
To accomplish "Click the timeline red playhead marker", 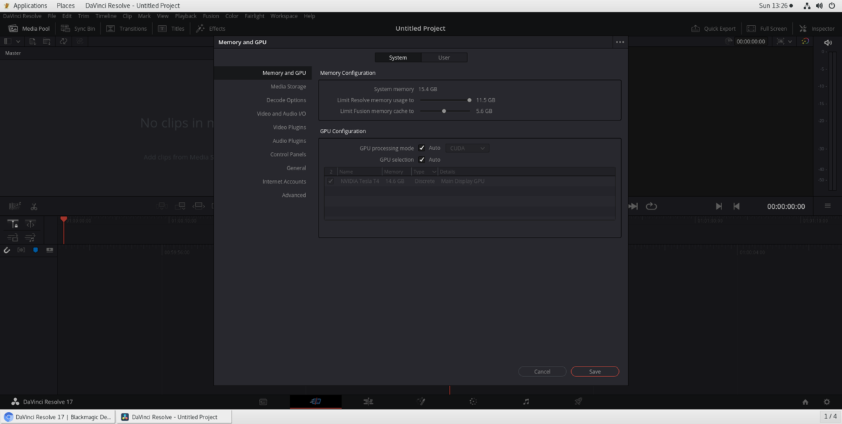I will click(x=64, y=219).
